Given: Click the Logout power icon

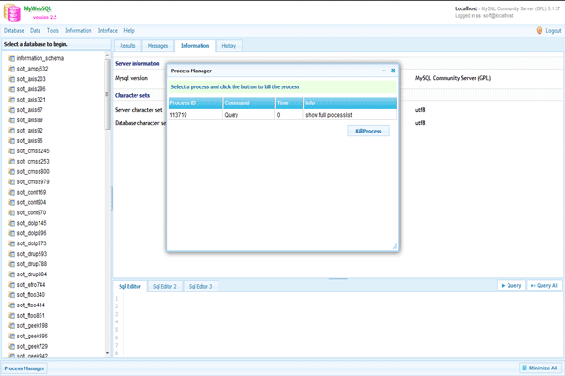Looking at the screenshot, I should [538, 30].
